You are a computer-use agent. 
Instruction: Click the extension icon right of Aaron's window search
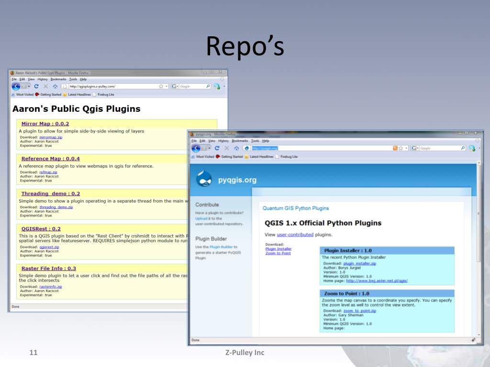coord(217,86)
